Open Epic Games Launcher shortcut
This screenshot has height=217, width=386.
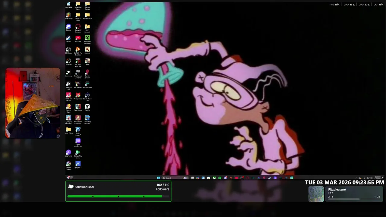pyautogui.click(x=78, y=74)
